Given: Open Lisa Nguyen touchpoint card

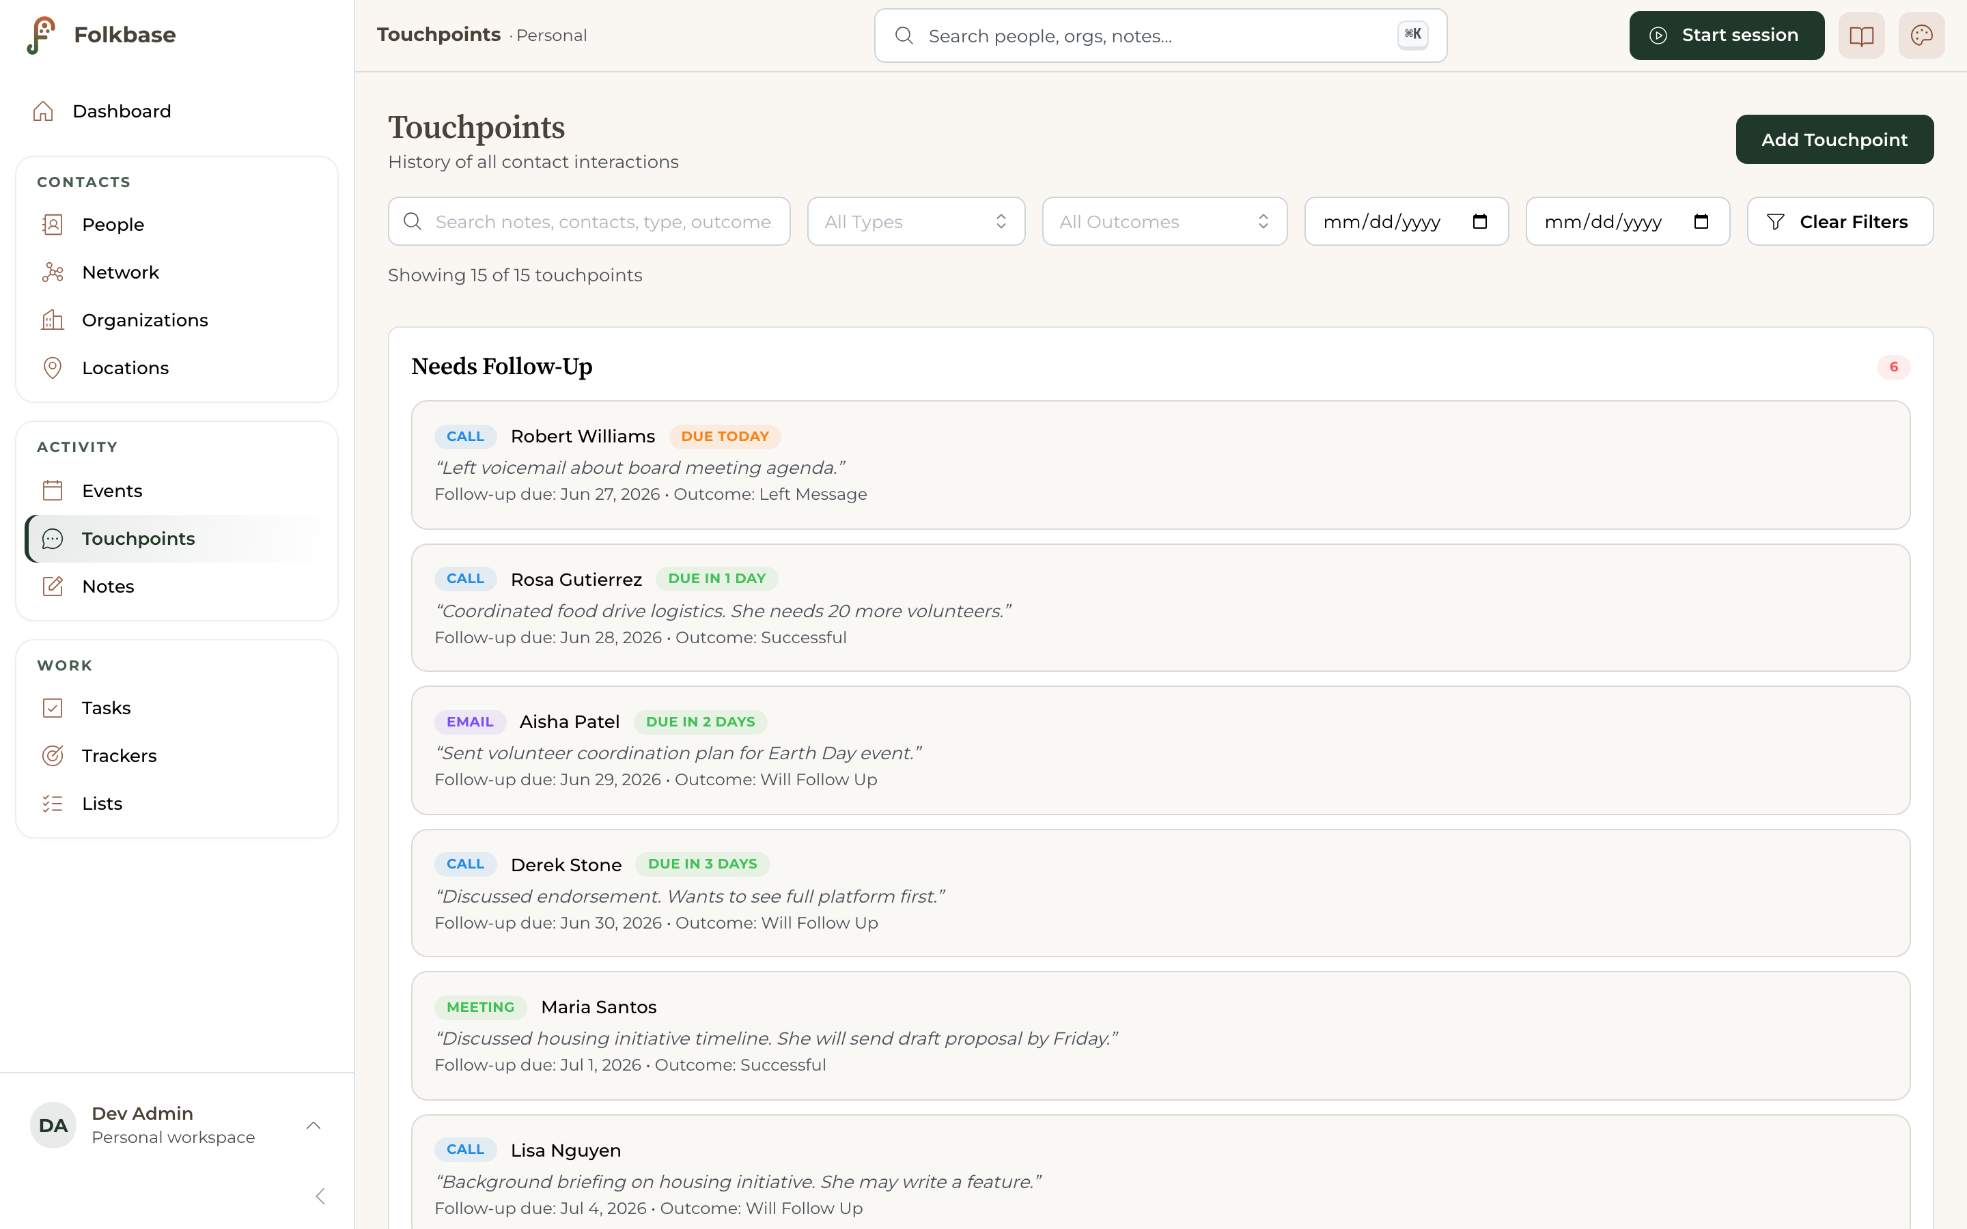Looking at the screenshot, I should [x=1160, y=1172].
